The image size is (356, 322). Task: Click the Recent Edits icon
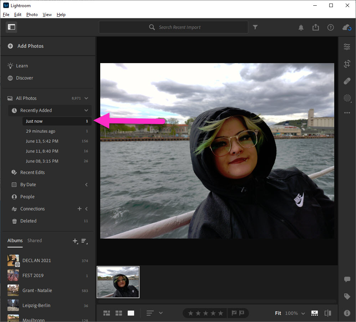point(14,173)
